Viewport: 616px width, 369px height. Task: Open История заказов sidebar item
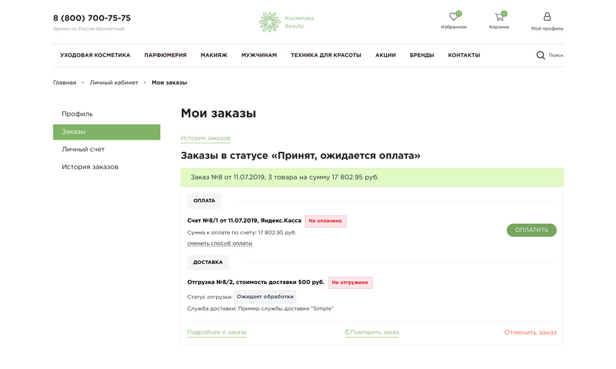coord(90,167)
